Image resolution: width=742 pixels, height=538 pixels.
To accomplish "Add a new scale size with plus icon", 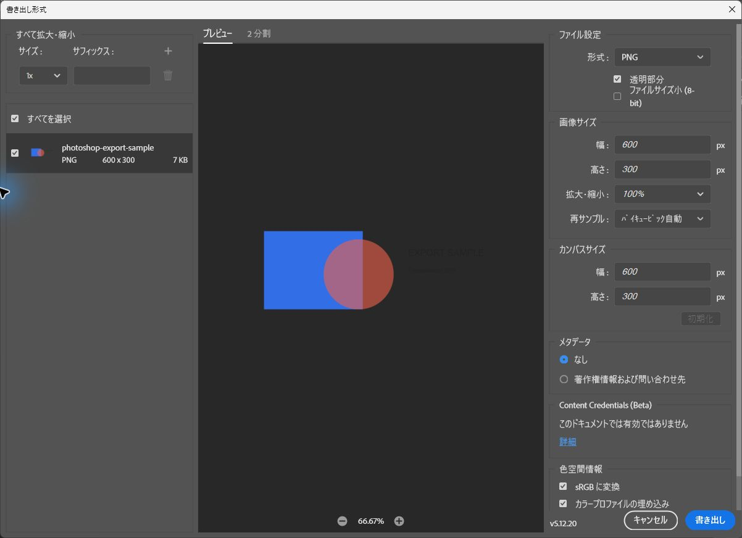I will (168, 51).
